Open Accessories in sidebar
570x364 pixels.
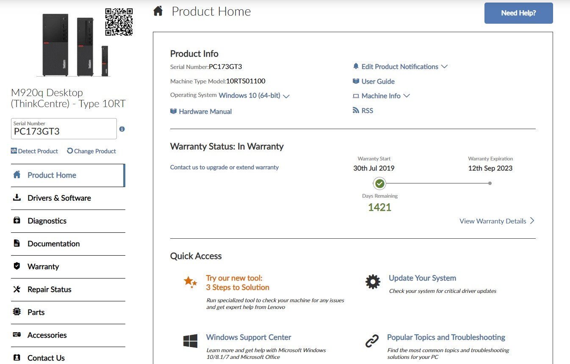(68, 335)
